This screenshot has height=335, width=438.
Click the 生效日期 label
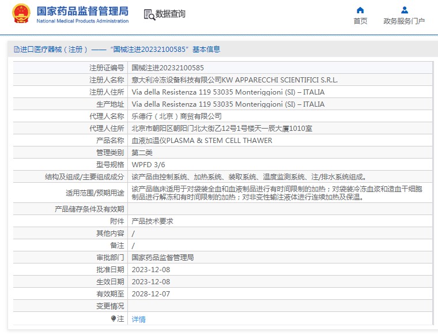click(110, 281)
